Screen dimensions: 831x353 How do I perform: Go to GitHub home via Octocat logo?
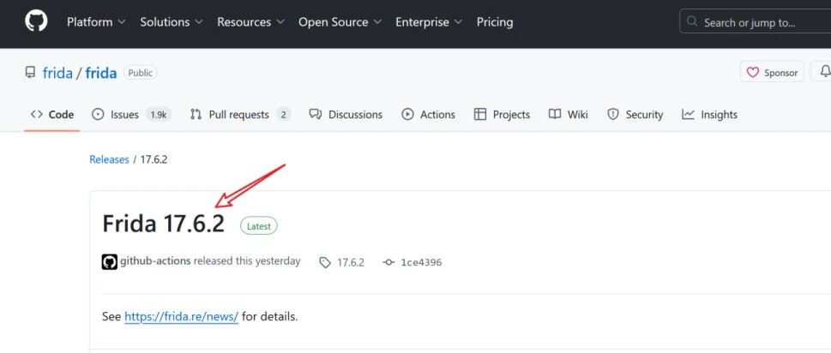click(36, 21)
